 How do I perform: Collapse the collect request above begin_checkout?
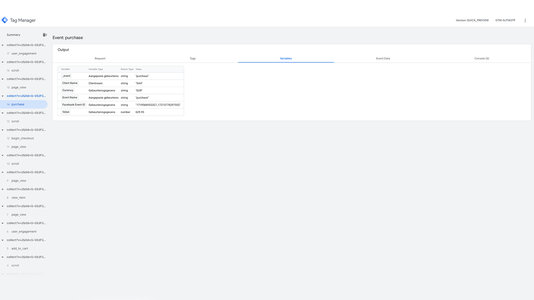(3, 130)
